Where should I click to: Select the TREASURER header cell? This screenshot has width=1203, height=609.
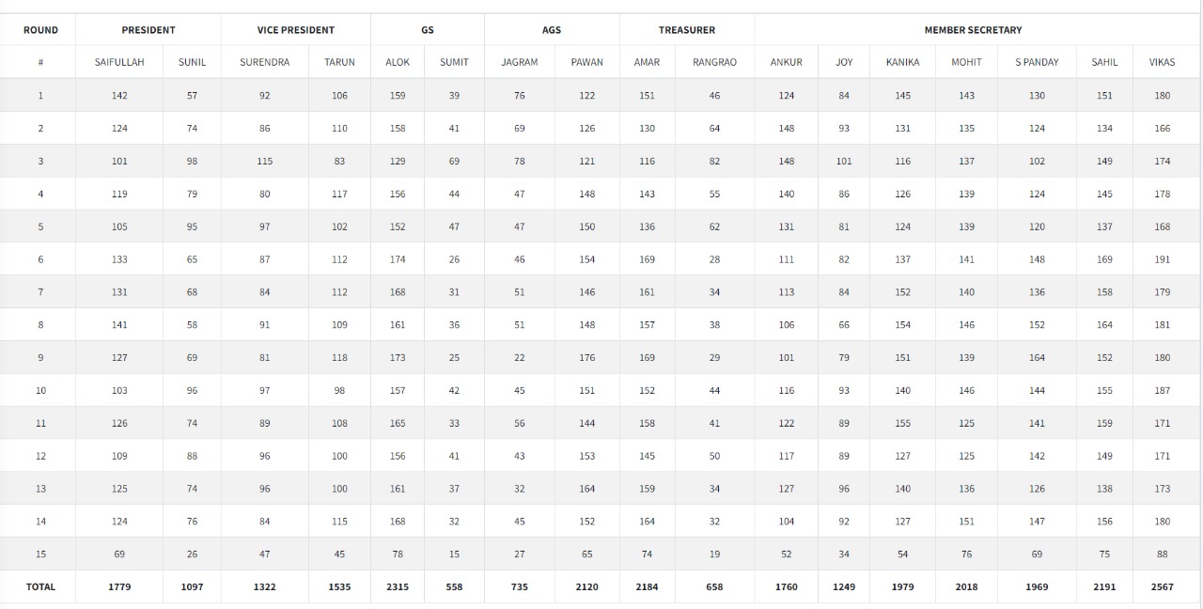tap(686, 30)
